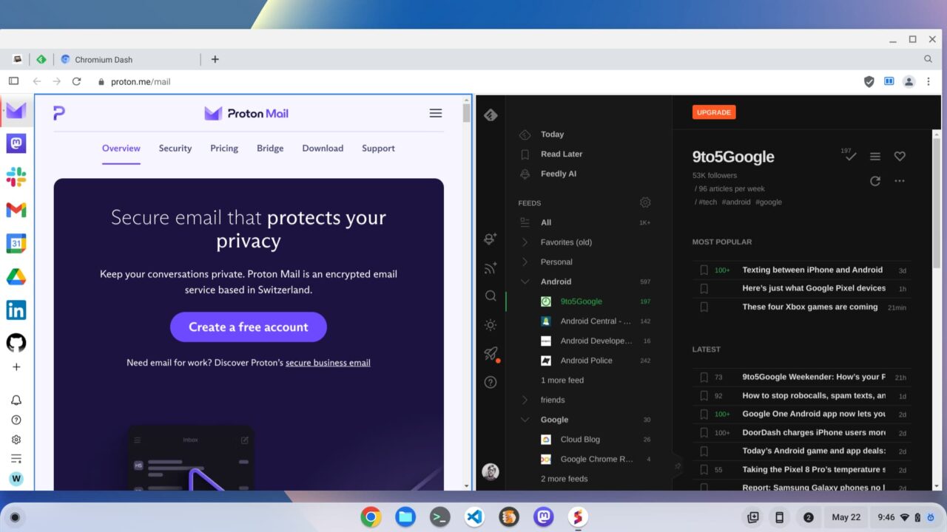Open the LinkedIn sidebar app

(x=16, y=310)
